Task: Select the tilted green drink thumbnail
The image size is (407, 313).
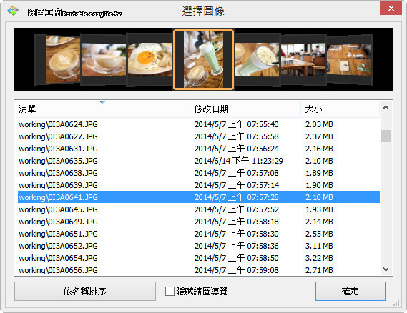Action: 258,59
